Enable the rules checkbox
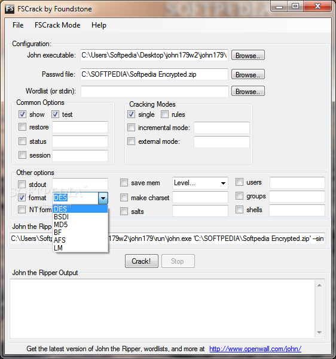Viewport: 336px width, 359px height. 164,114
